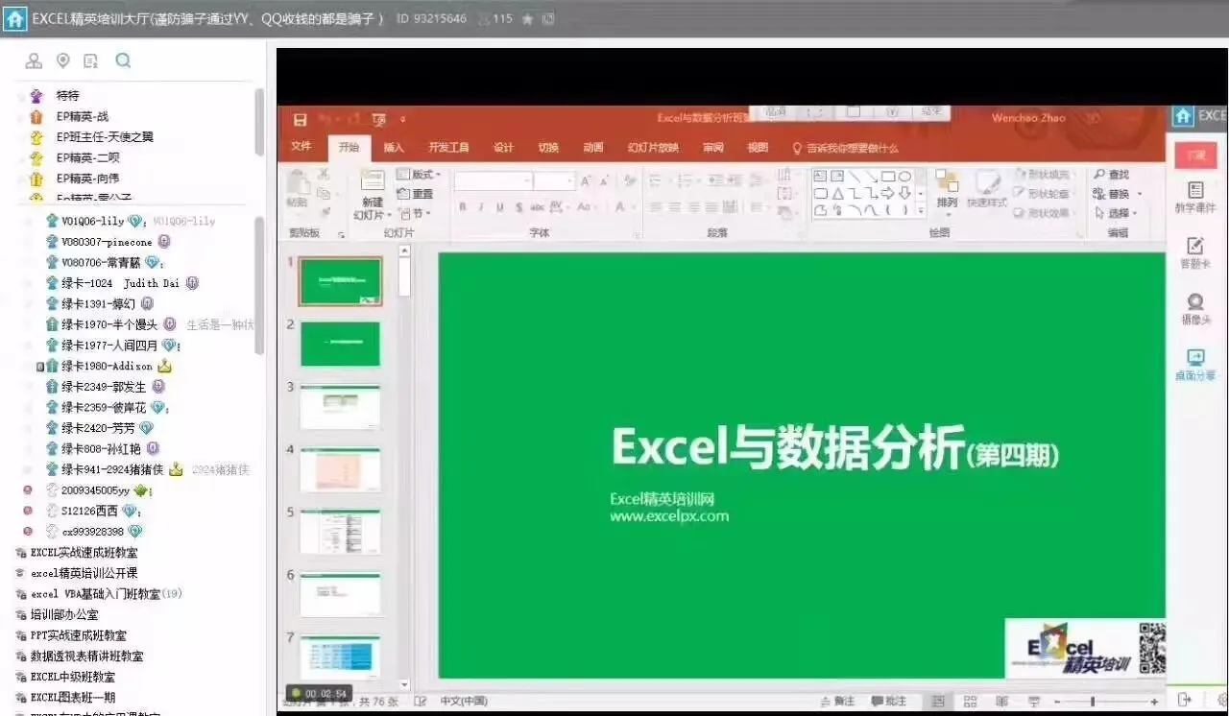Image resolution: width=1229 pixels, height=716 pixels.
Task: Save the presentation with the Save icon
Action: click(x=301, y=120)
